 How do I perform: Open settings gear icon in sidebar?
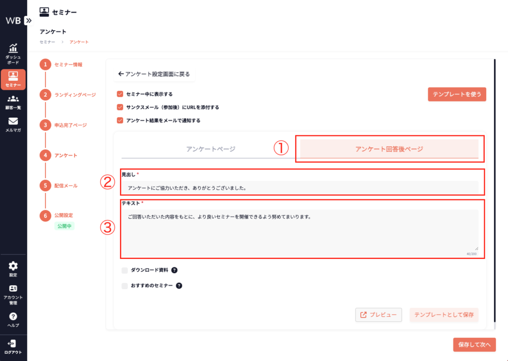(13, 266)
